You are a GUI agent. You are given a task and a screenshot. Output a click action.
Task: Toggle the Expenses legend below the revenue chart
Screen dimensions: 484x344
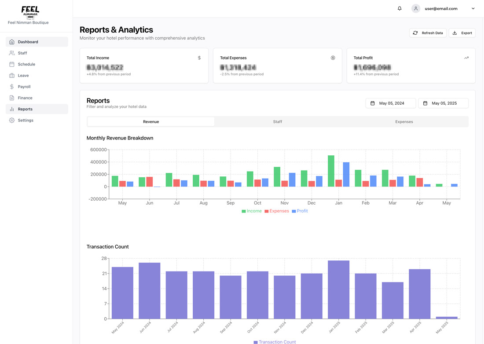[x=276, y=211]
